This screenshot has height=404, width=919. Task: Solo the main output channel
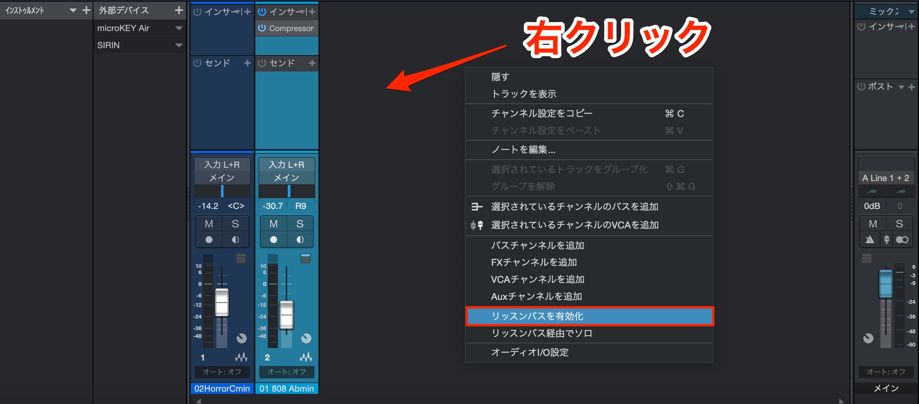[899, 224]
